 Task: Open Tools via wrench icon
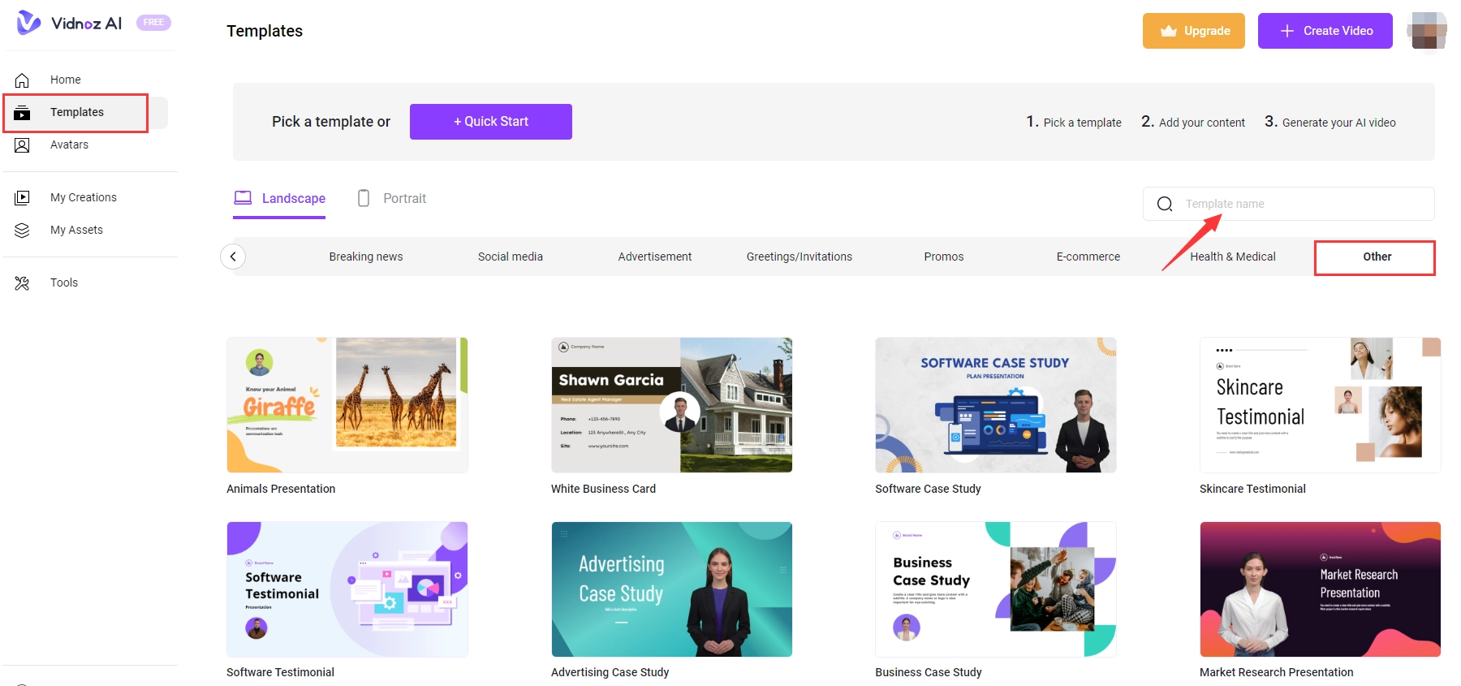(22, 283)
